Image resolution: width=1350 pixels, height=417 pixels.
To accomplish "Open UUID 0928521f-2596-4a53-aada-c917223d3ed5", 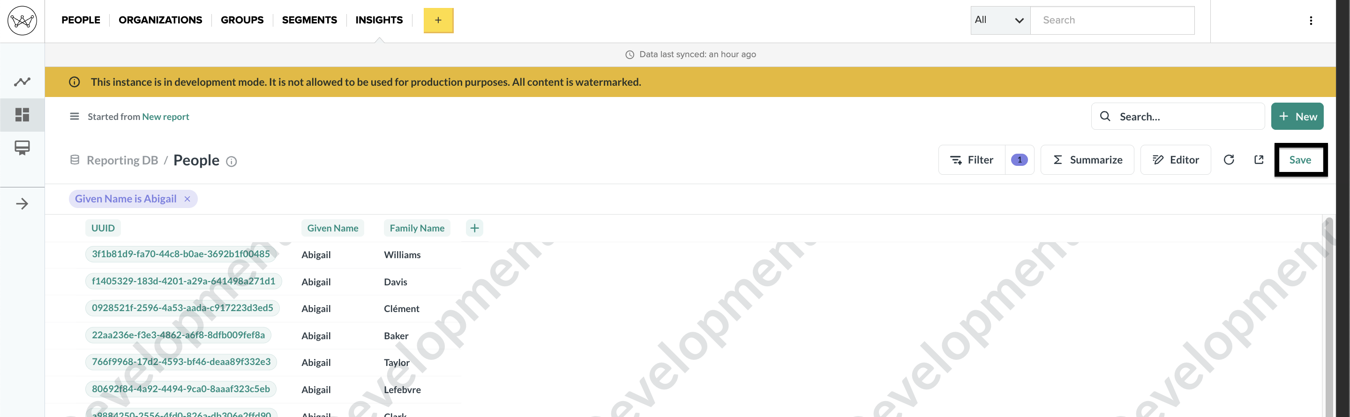I will point(182,308).
